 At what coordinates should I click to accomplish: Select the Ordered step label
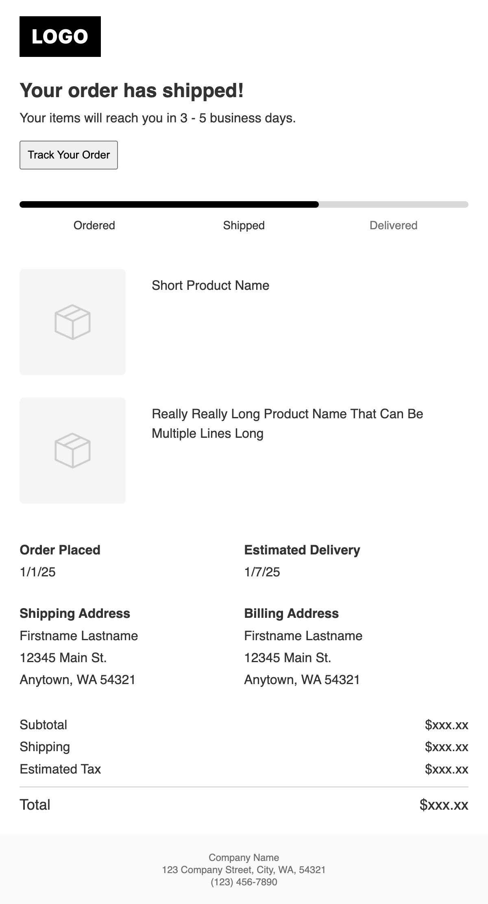(94, 225)
